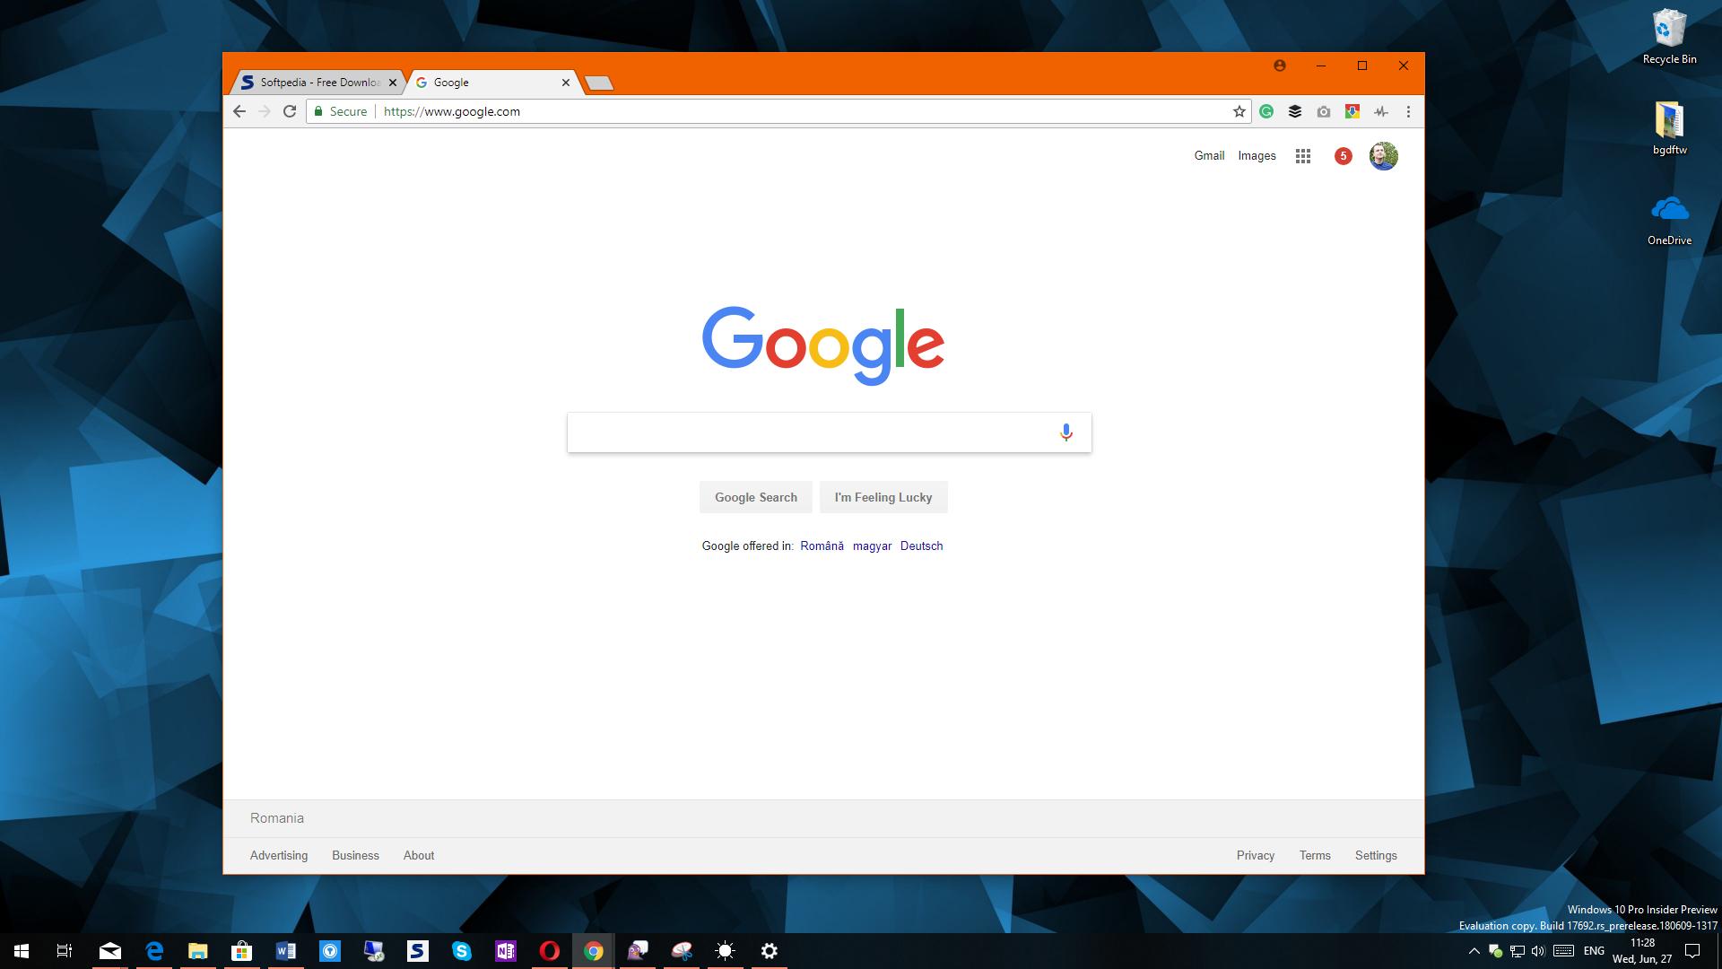1722x969 pixels.
Task: Click the Images link at top right
Action: click(1256, 155)
